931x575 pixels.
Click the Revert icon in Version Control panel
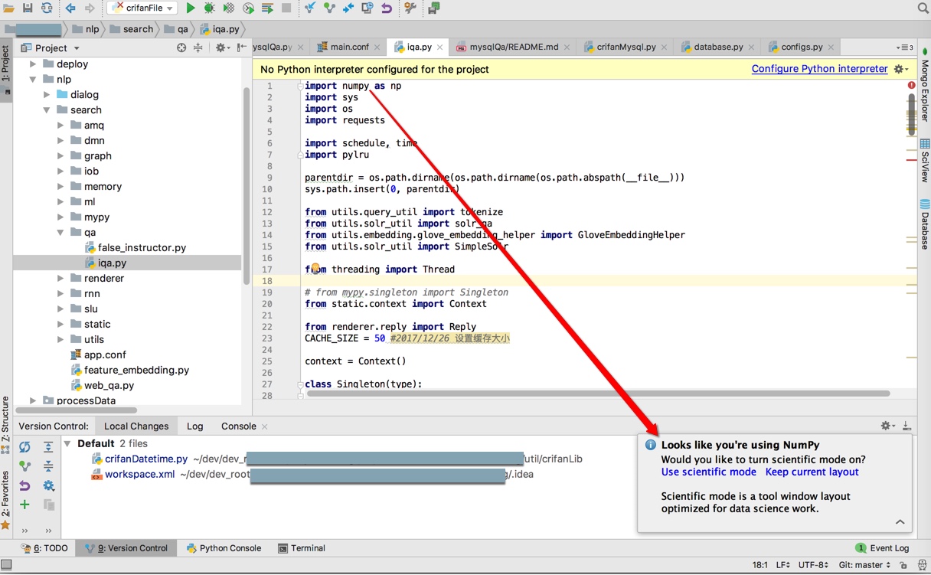(x=24, y=485)
